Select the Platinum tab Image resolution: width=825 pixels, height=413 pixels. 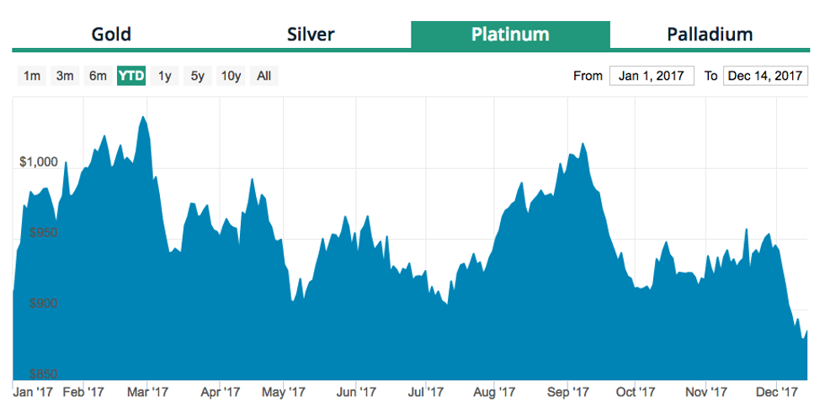[510, 34]
